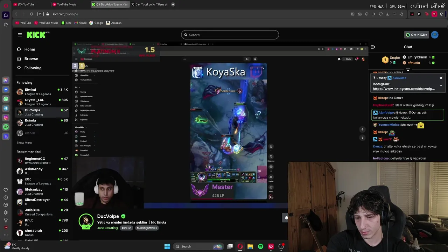Open chessbrah's recommended channel

(x=42, y=232)
